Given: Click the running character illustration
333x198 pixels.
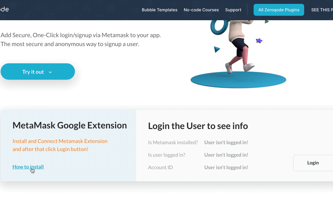Looking at the screenshot, I should [x=238, y=48].
